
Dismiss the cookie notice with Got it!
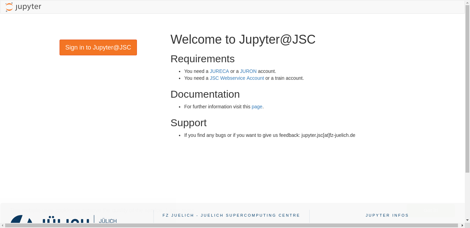click(x=431, y=210)
